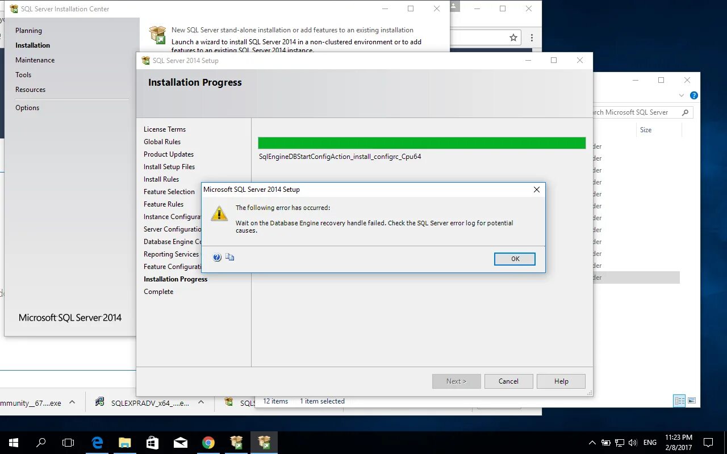Image resolution: width=727 pixels, height=454 pixels.
Task: Click the volume icon in the system tray
Action: 633,443
